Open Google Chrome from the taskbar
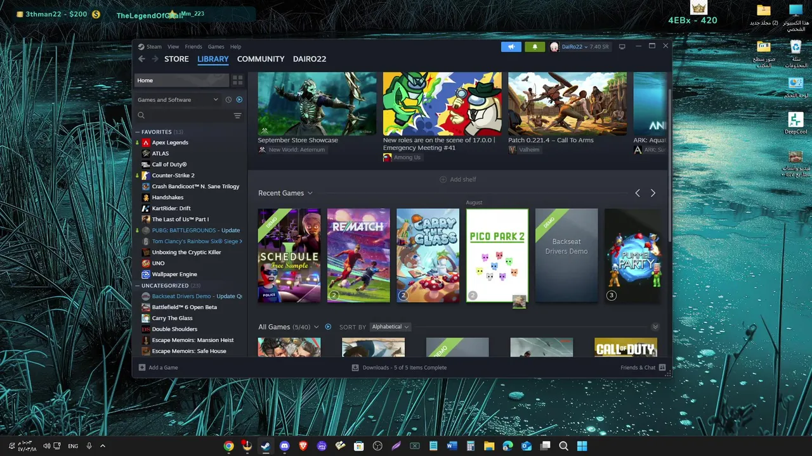The height and width of the screenshot is (456, 812). pos(228,446)
